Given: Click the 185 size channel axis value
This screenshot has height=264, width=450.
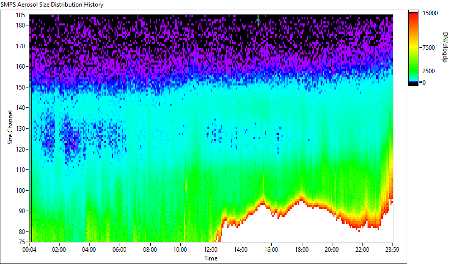Looking at the screenshot, I should coord(20,15).
